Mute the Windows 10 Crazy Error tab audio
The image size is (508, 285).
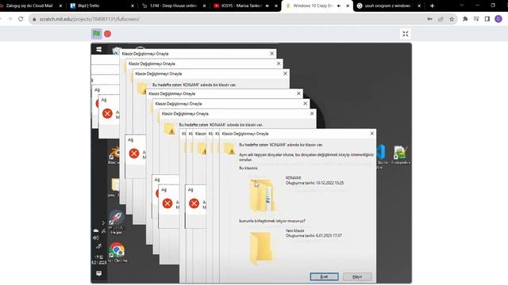click(x=339, y=6)
